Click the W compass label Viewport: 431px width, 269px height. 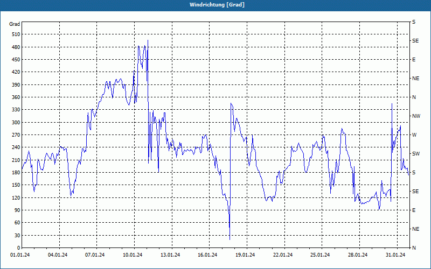coord(414,135)
